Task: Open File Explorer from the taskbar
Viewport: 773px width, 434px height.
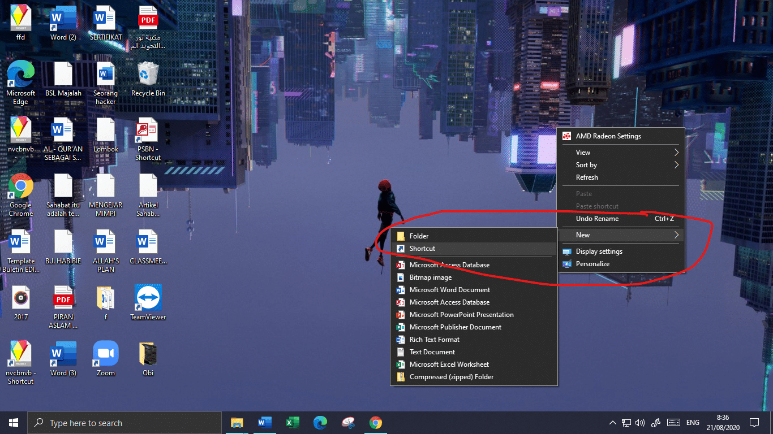Action: [237, 423]
